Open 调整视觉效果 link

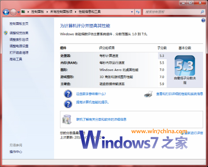pos(19,33)
